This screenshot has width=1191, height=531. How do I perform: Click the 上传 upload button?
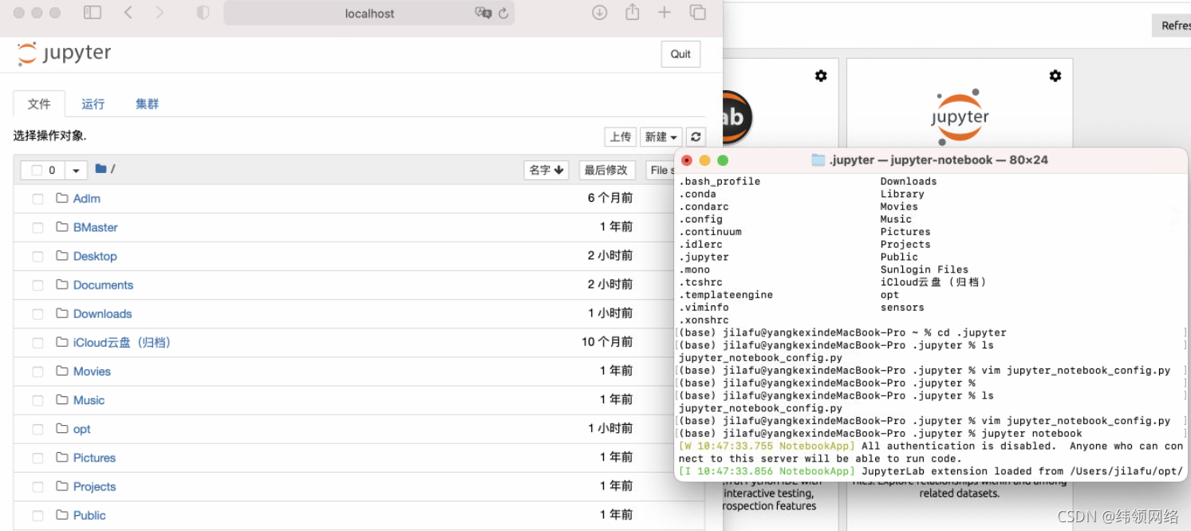[621, 137]
